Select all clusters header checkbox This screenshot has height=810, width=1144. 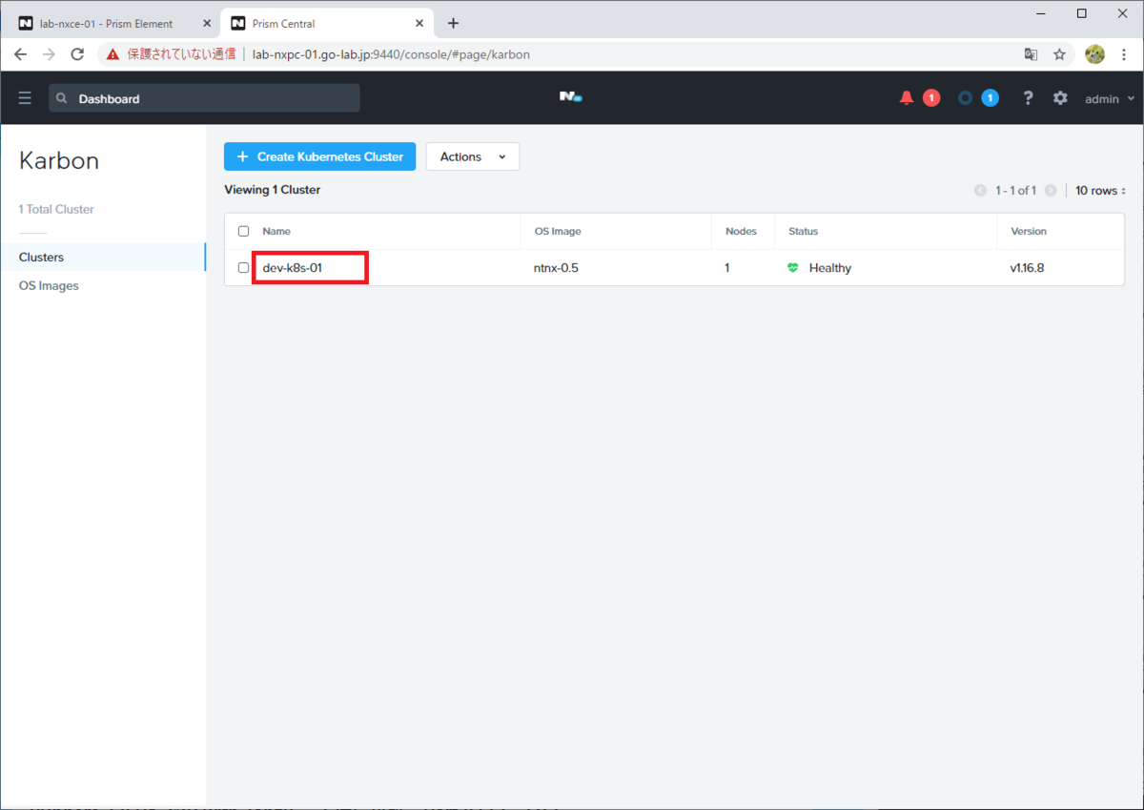pos(243,231)
